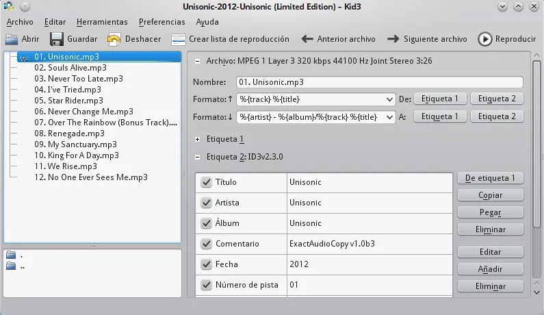Select 11. We Rise.mp3
The height and width of the screenshot is (315, 544).
[66, 166]
